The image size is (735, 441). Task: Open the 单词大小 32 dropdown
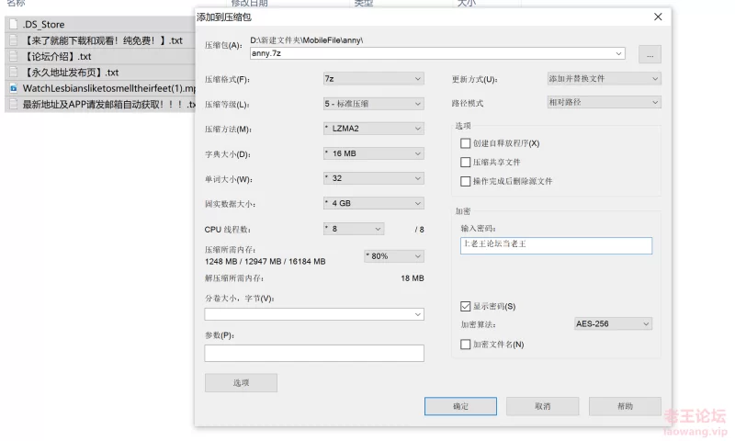(x=374, y=178)
